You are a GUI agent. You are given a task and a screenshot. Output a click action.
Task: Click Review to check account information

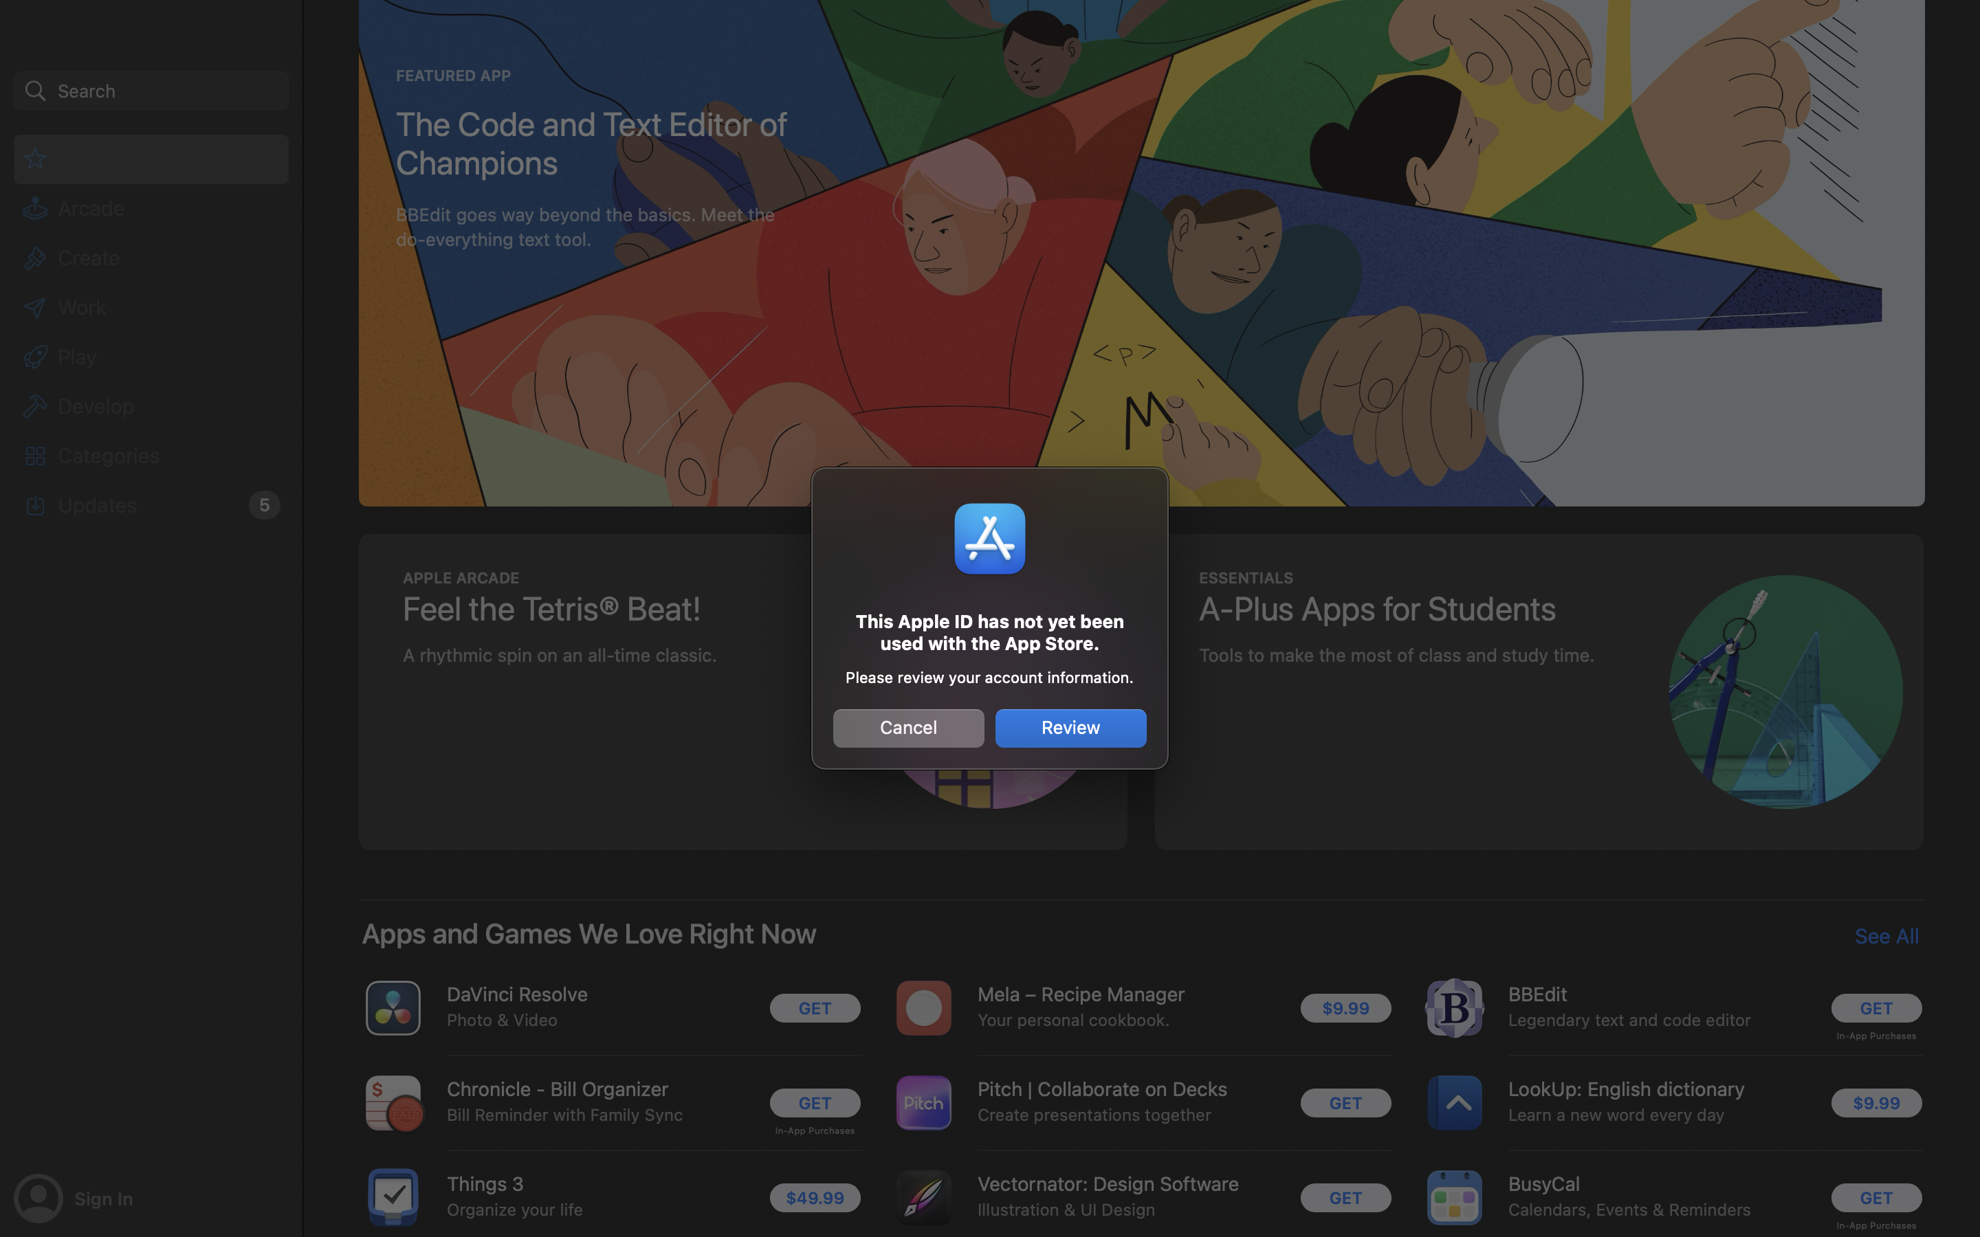(1070, 727)
